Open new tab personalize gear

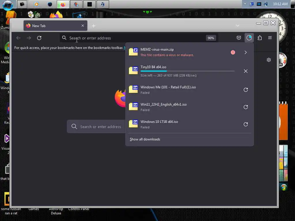tap(269, 60)
